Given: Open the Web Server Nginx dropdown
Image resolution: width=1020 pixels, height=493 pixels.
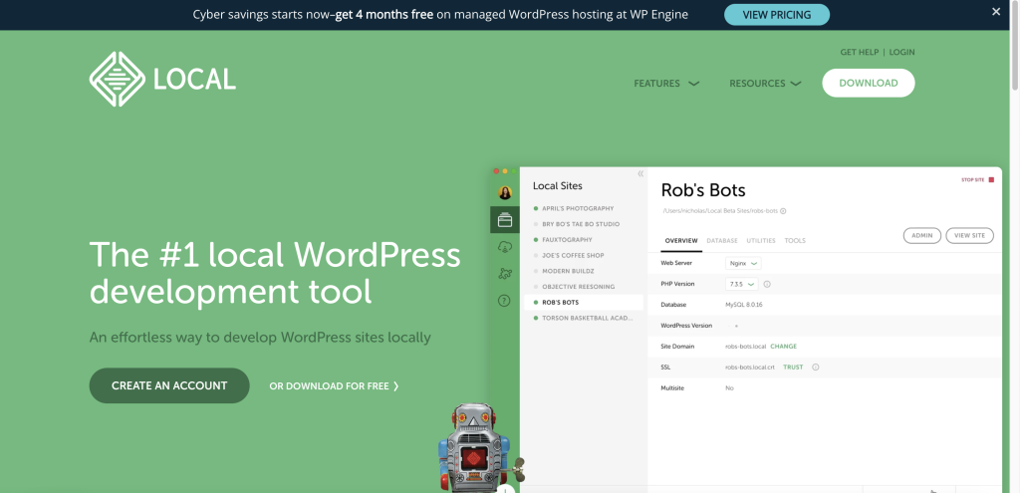Looking at the screenshot, I should click(x=743, y=263).
